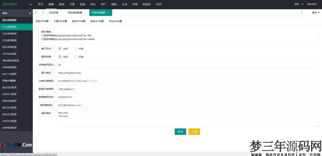This screenshot has width=322, height=156.
Task: Click the refresh icon in tab bar
Action: (x=36, y=13)
